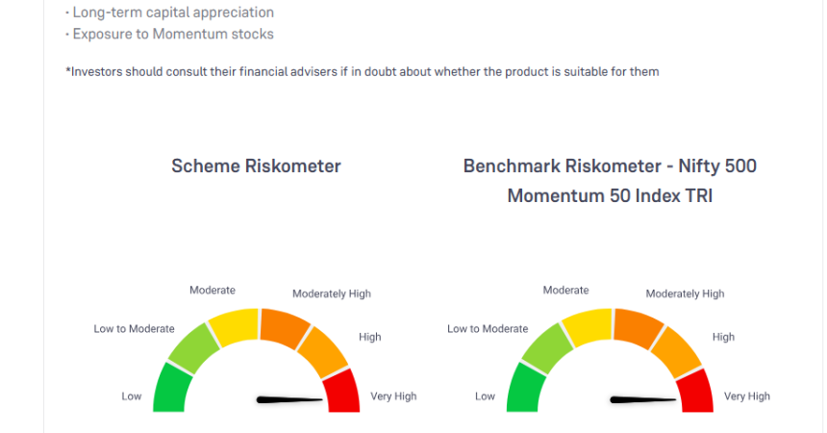Select the dark green segment on the Benchmark Riskometer
Viewport: 827px width, 433px height.
pyautogui.click(x=523, y=390)
